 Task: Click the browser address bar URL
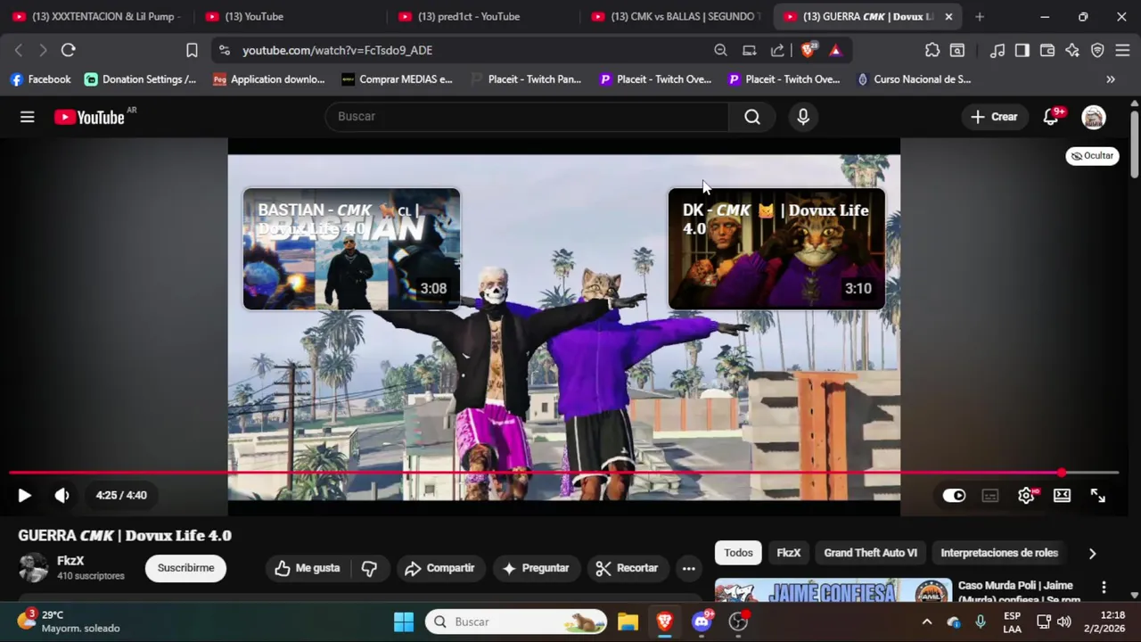coord(337,51)
